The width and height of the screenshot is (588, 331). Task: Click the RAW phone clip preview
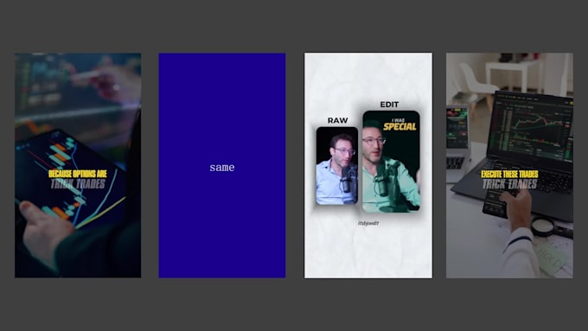point(336,166)
